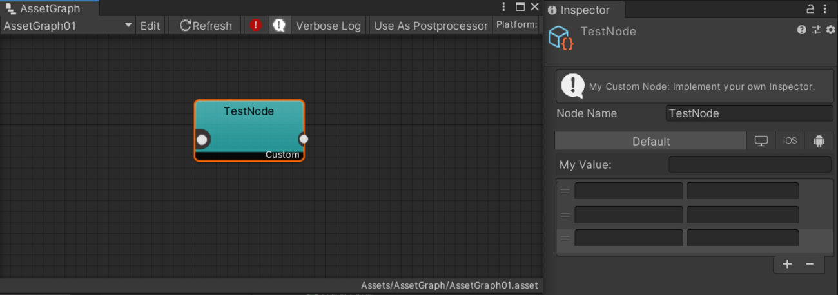This screenshot has width=838, height=295.
Task: Click the red error indicator icon
Action: (256, 26)
